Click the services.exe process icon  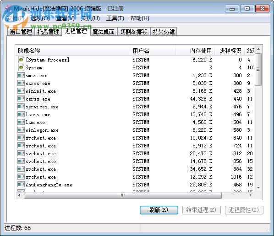pyautogui.click(x=21, y=107)
